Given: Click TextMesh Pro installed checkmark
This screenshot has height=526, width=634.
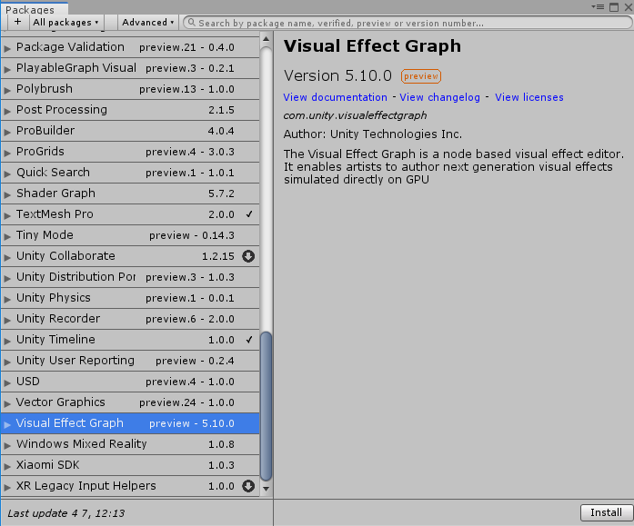Looking at the screenshot, I should click(x=249, y=214).
